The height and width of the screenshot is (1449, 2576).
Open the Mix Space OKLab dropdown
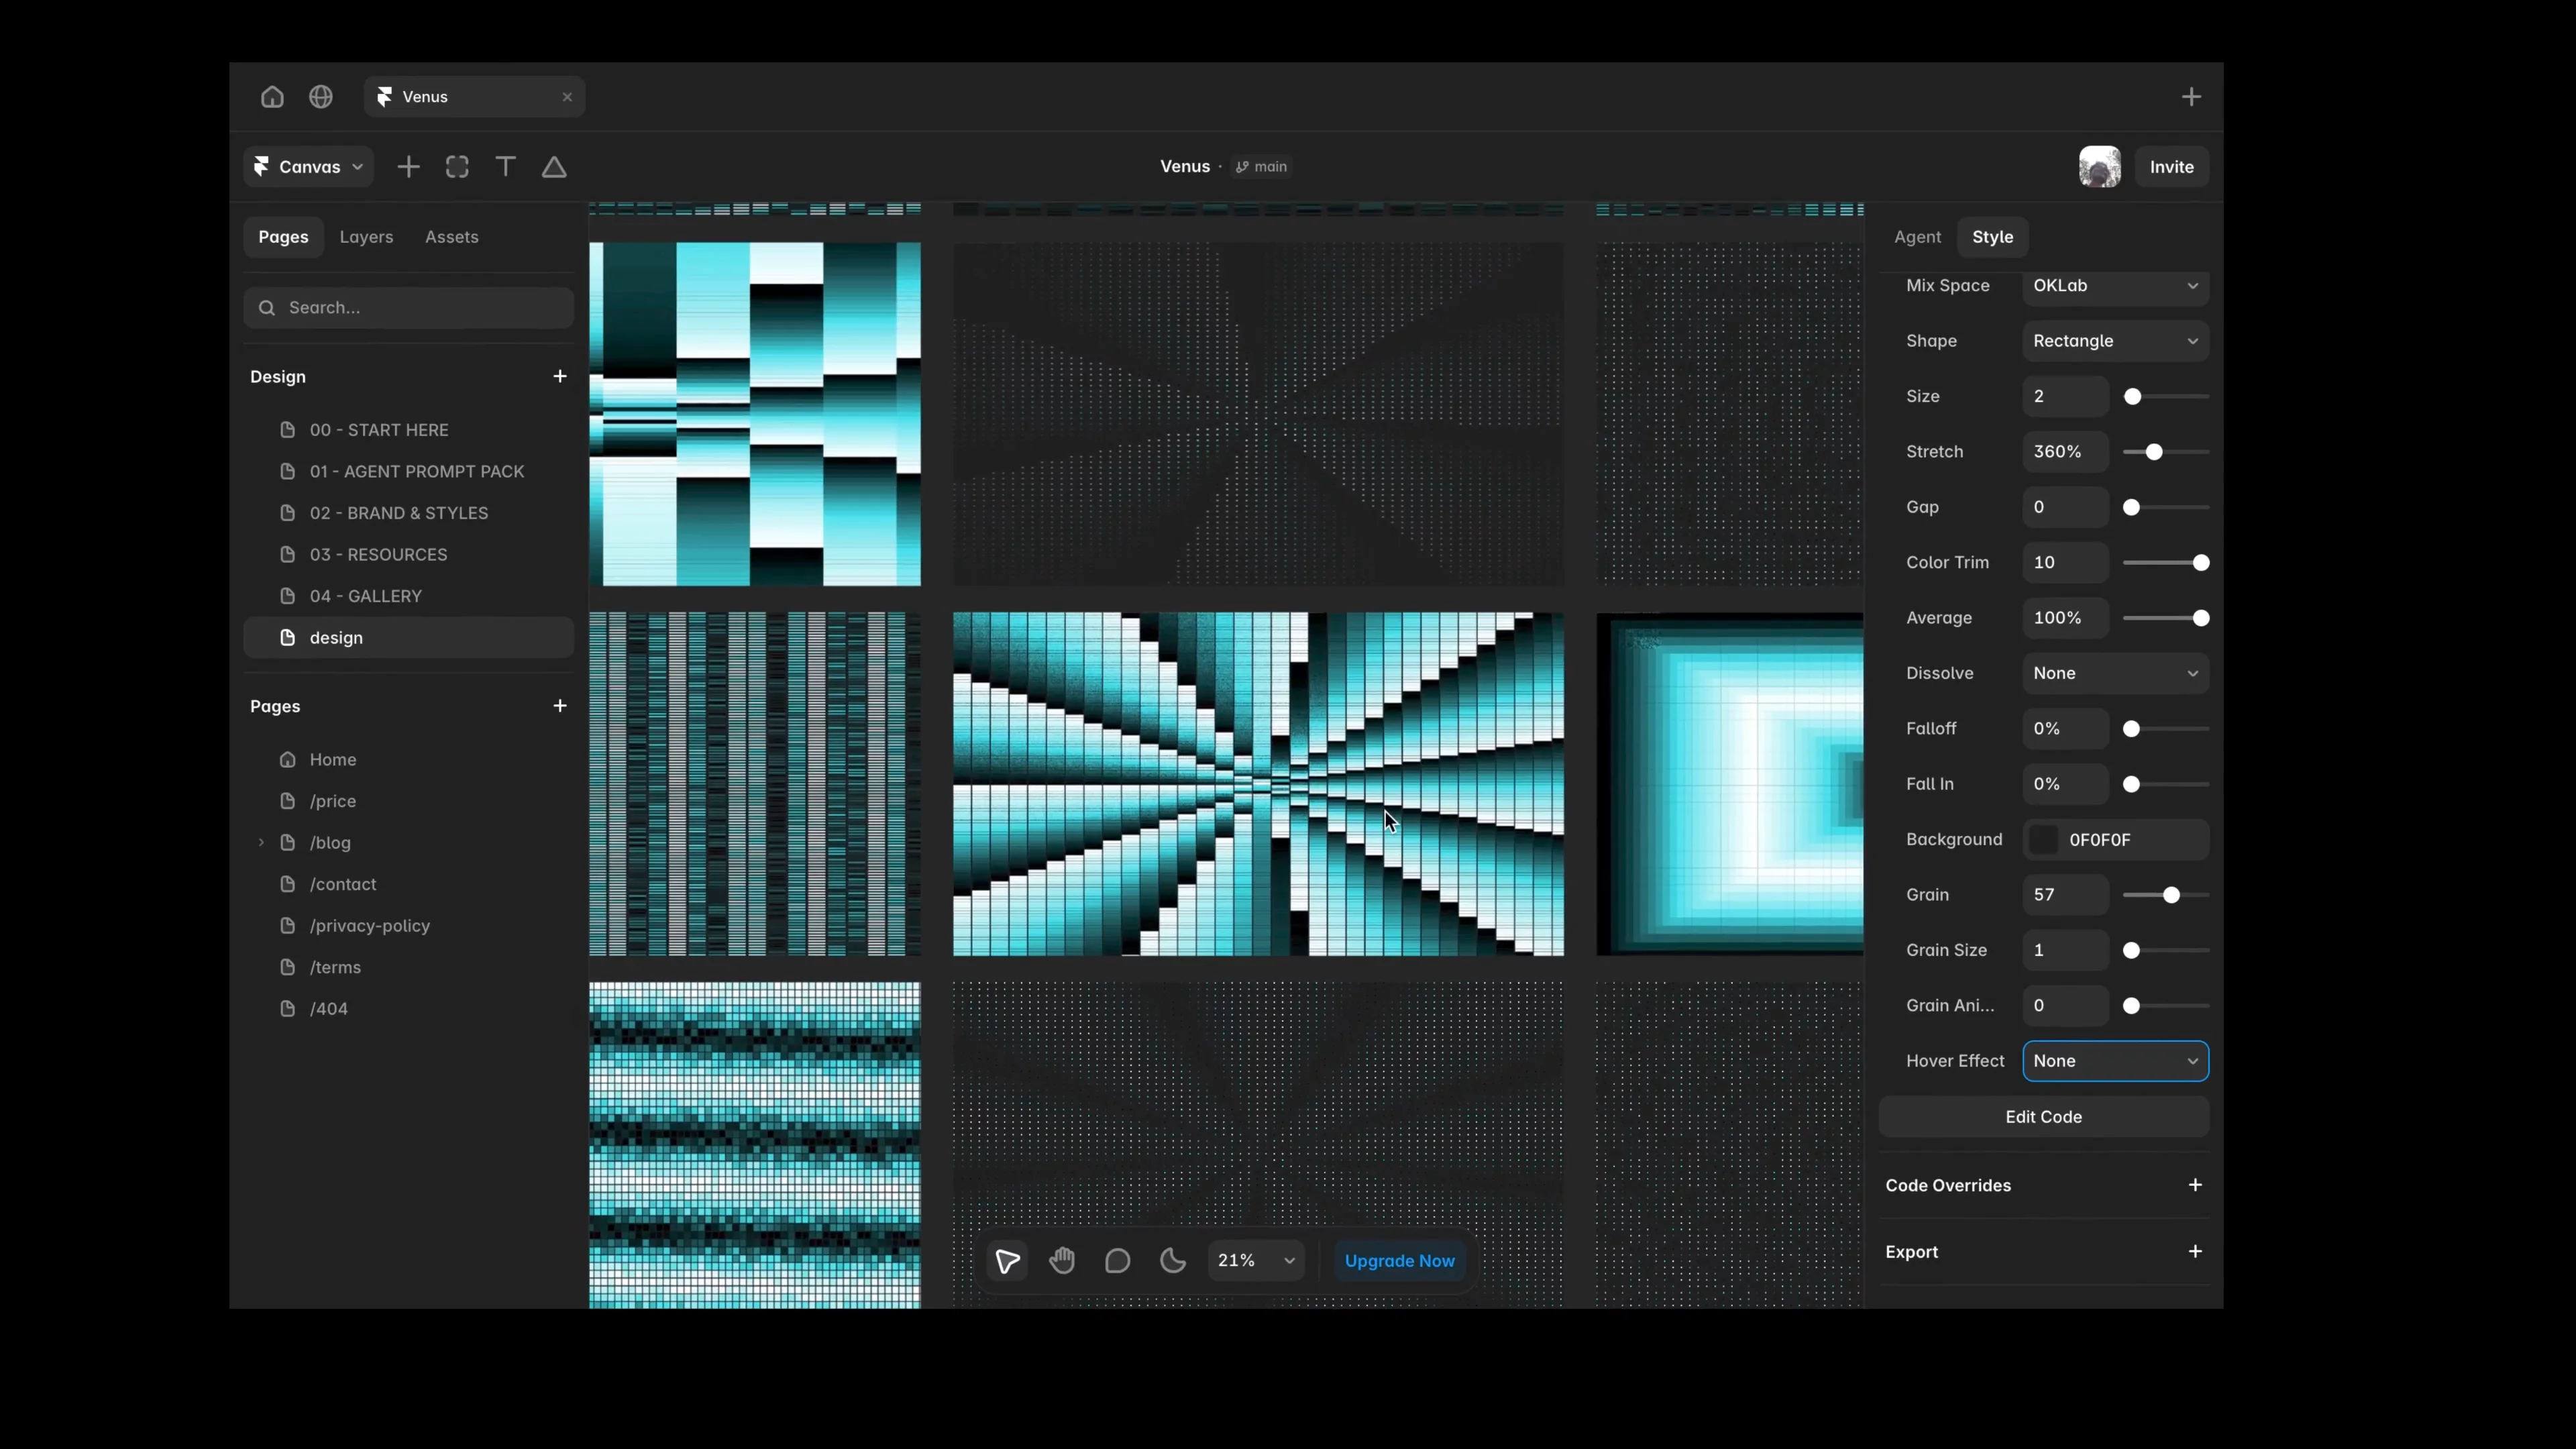pyautogui.click(x=2115, y=286)
